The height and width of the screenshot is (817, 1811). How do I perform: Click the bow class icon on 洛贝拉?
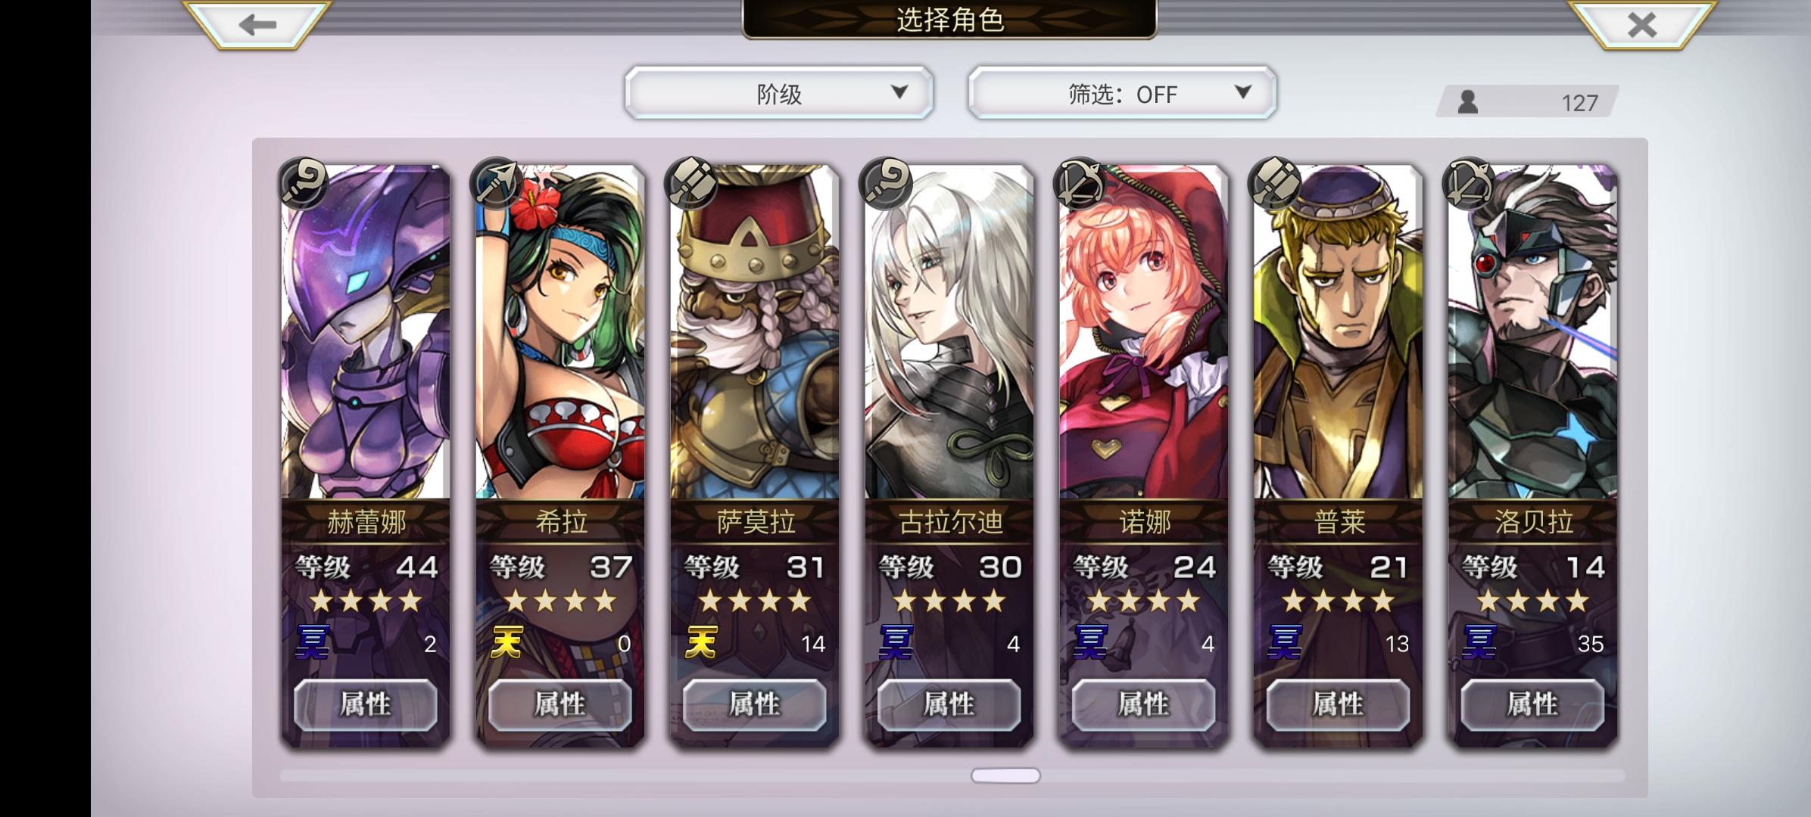click(x=1468, y=182)
